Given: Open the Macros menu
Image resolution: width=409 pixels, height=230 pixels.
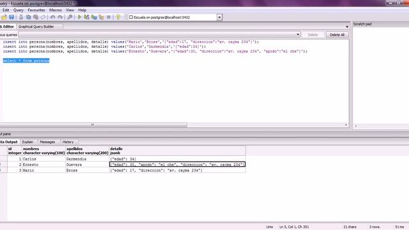Looking at the screenshot, I should 56,10.
